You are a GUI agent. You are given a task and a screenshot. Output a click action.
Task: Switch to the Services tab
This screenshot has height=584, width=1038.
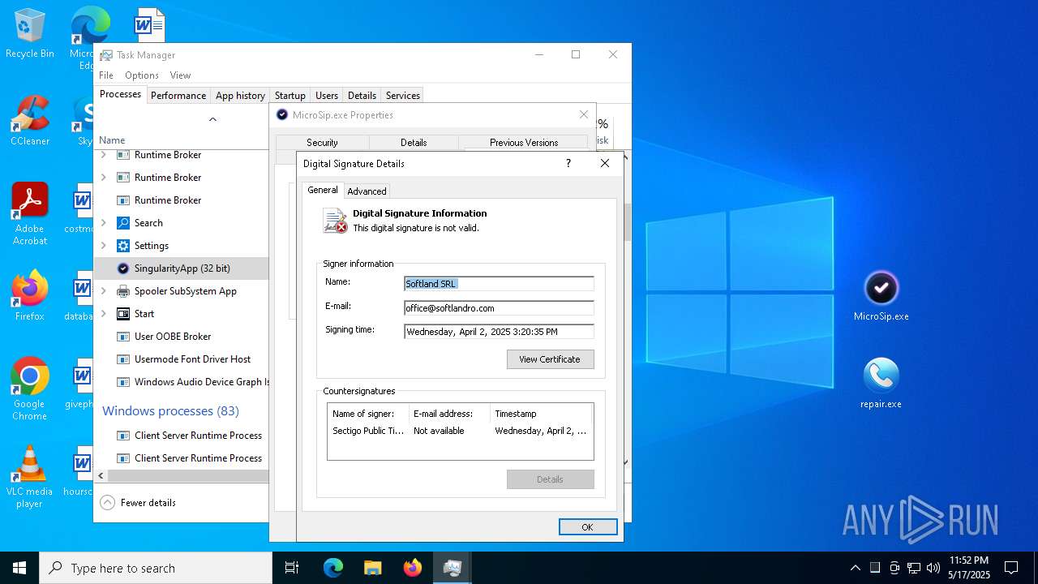tap(403, 95)
